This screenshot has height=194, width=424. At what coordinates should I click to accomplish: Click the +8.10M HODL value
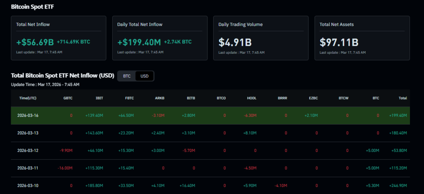pos(249,133)
